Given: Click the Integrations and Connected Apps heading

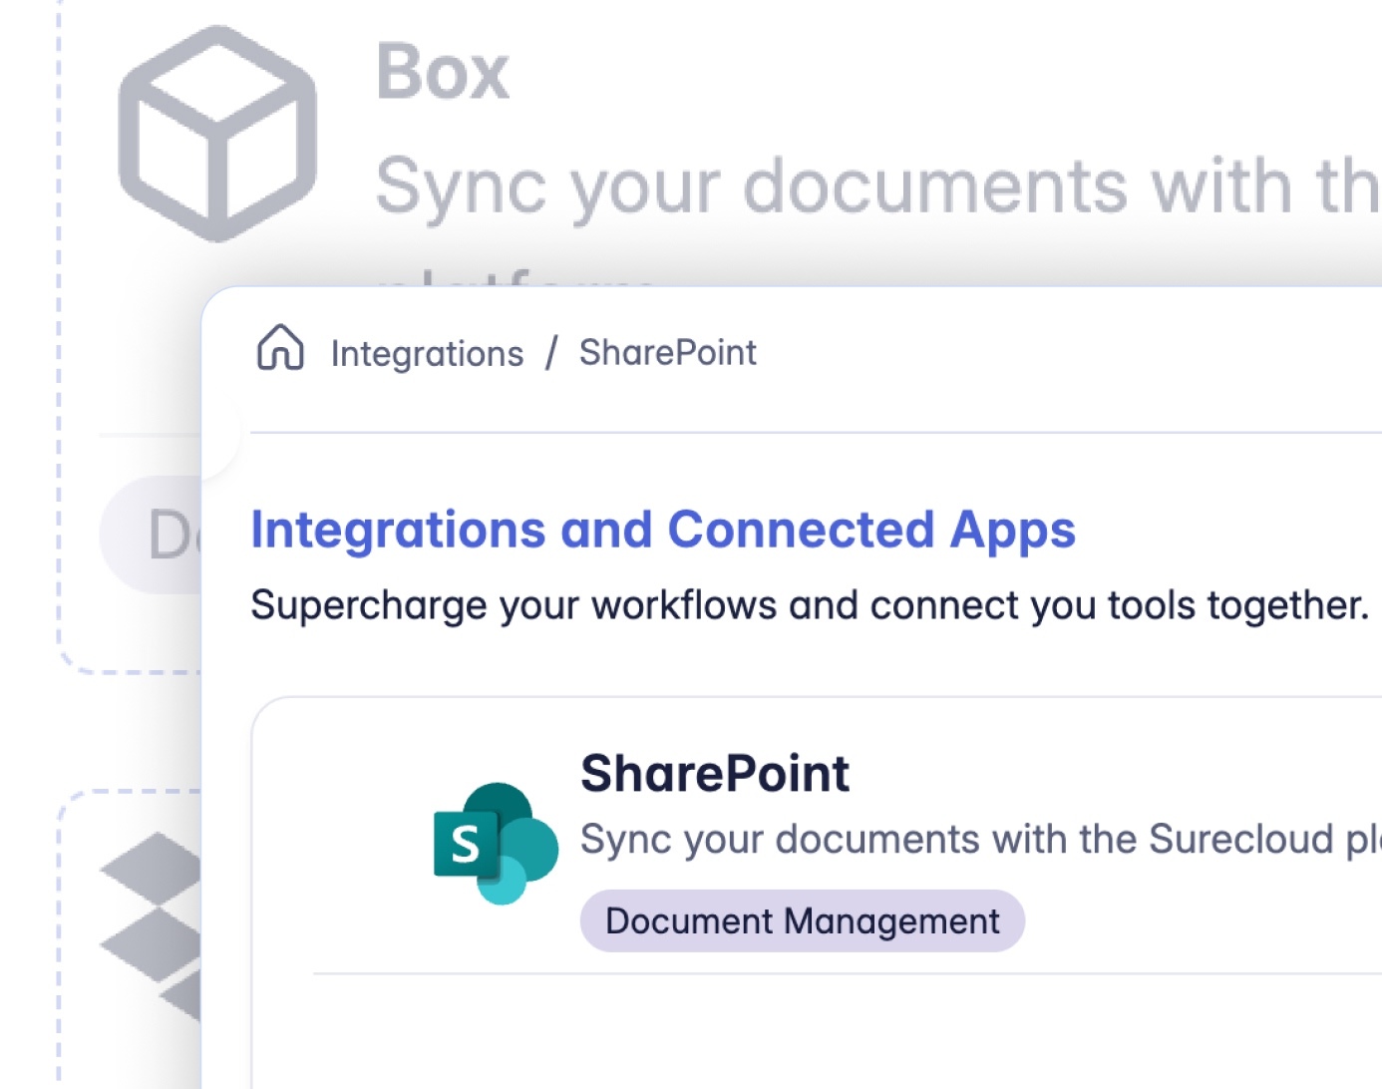Looking at the screenshot, I should [x=662, y=530].
